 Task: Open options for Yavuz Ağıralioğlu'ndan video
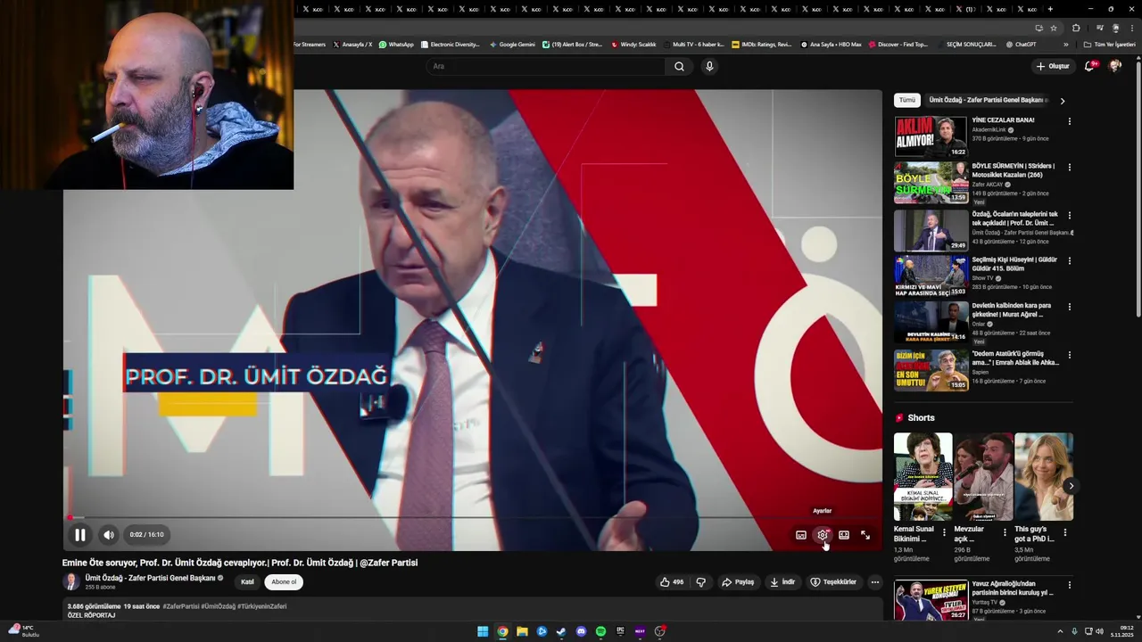click(1070, 586)
